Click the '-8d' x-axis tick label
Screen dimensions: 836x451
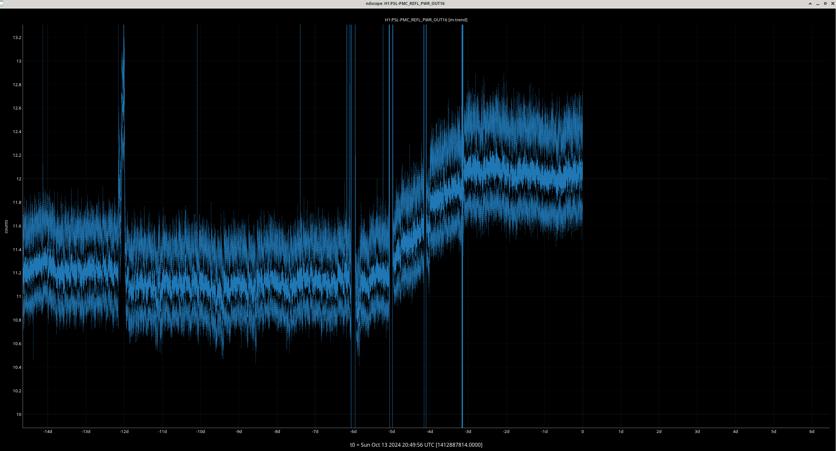[x=277, y=432]
